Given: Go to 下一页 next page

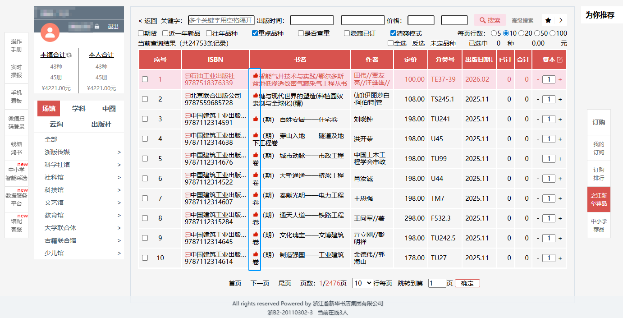Looking at the screenshot, I should [260, 283].
